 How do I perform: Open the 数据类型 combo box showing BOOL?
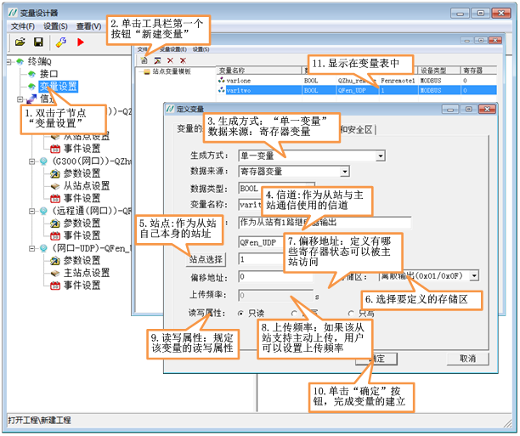277,189
